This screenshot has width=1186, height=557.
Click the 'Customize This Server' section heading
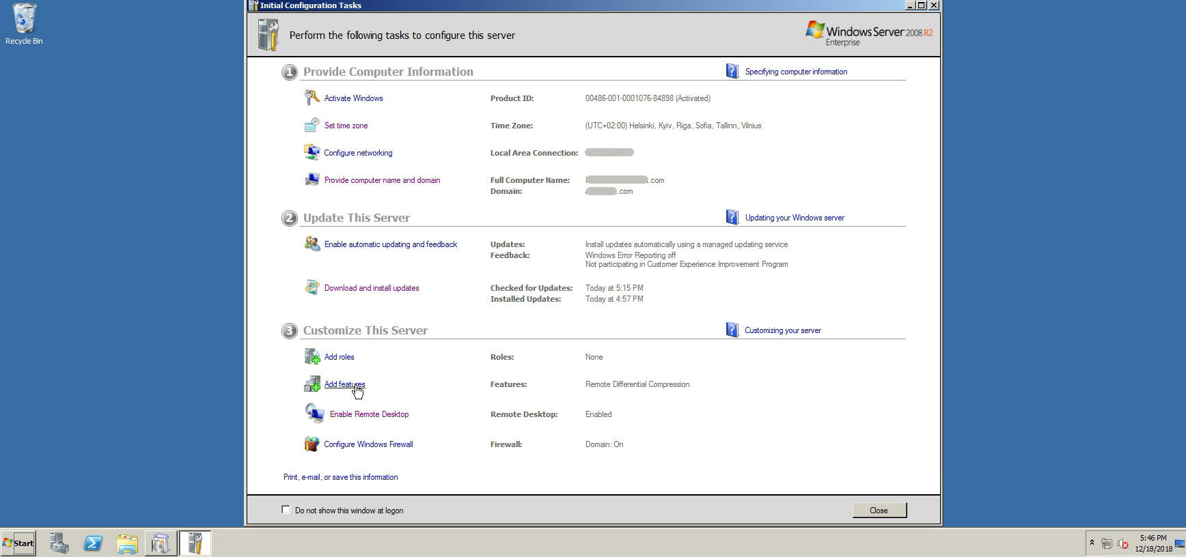(x=366, y=330)
